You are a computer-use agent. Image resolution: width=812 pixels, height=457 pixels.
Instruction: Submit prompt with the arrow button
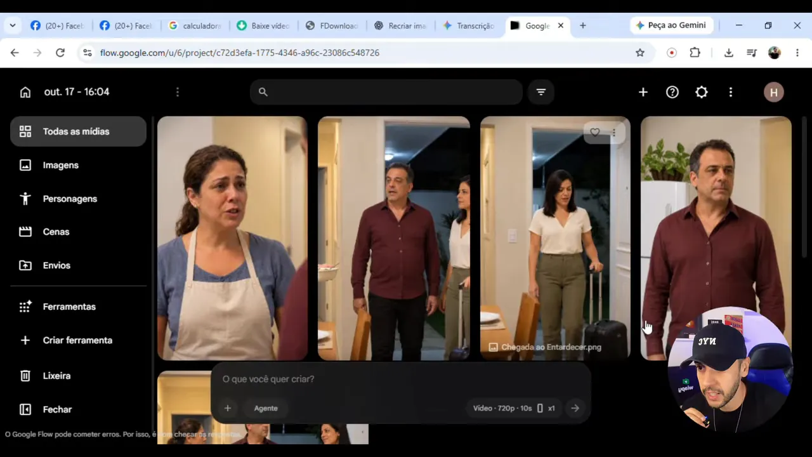tap(575, 408)
